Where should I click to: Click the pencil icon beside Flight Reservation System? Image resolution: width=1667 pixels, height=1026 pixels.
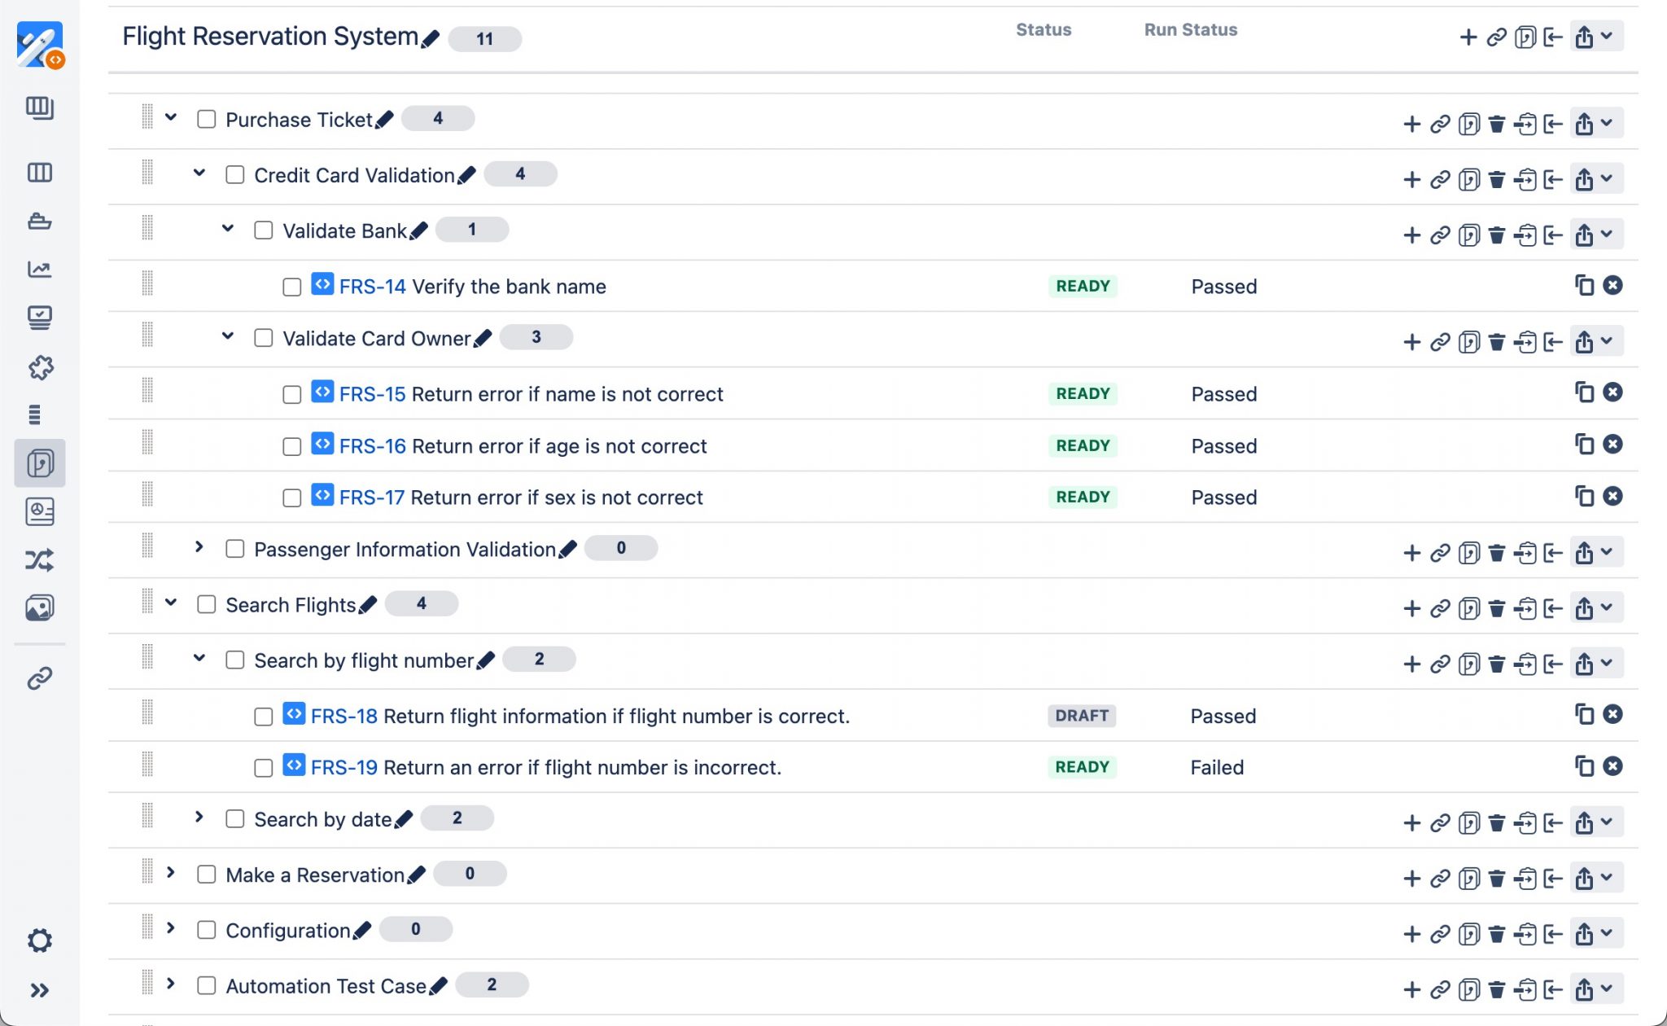pyautogui.click(x=431, y=38)
